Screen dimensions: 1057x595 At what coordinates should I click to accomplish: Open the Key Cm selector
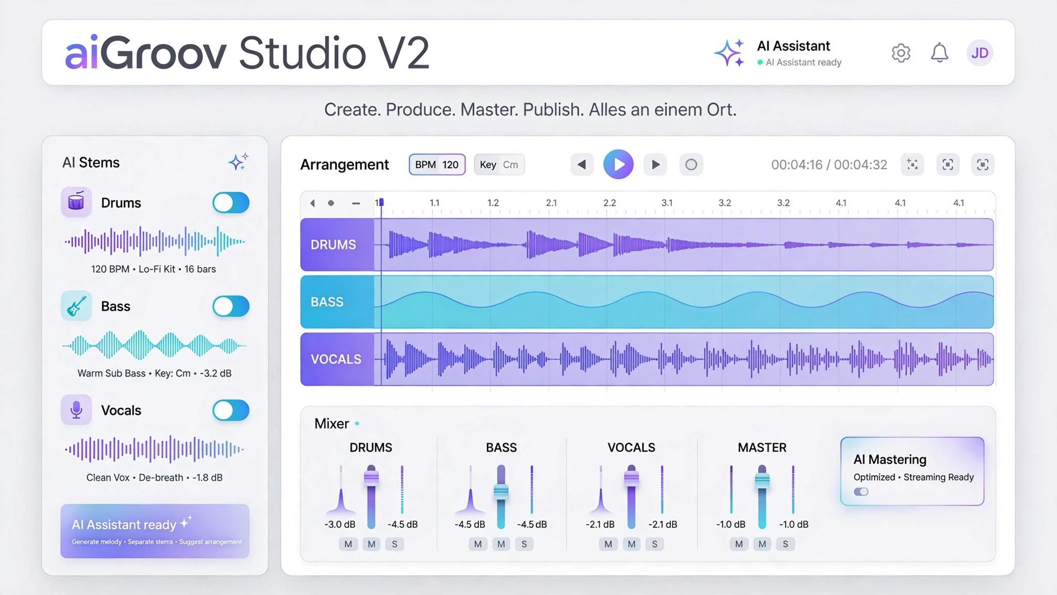tap(499, 165)
